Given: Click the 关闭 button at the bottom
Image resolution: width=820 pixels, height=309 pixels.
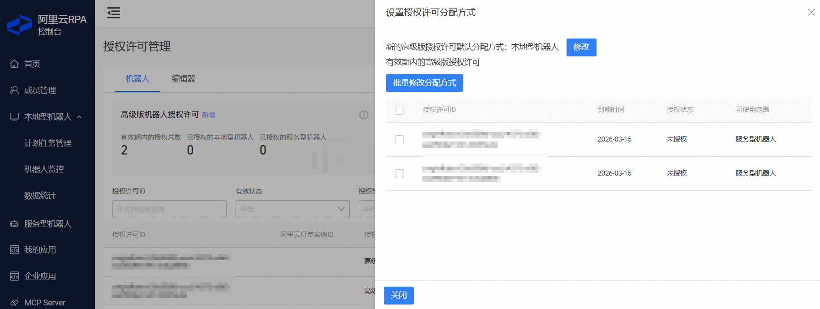Looking at the screenshot, I should pyautogui.click(x=399, y=296).
